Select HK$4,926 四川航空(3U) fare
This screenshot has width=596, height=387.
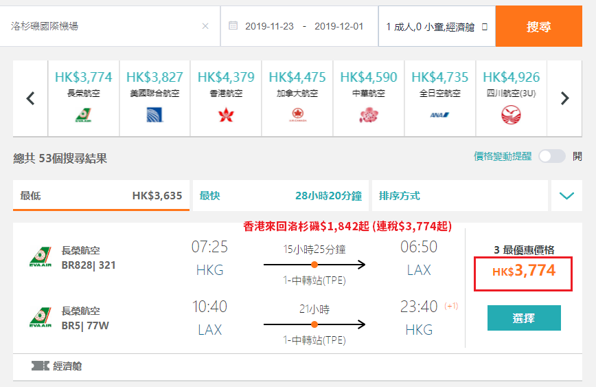pyautogui.click(x=512, y=98)
